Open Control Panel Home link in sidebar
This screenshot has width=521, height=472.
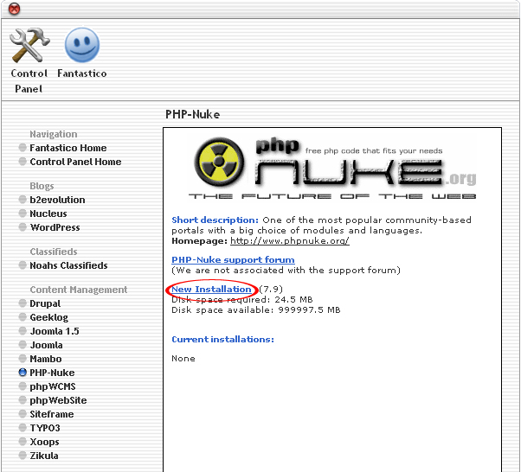[x=75, y=162]
